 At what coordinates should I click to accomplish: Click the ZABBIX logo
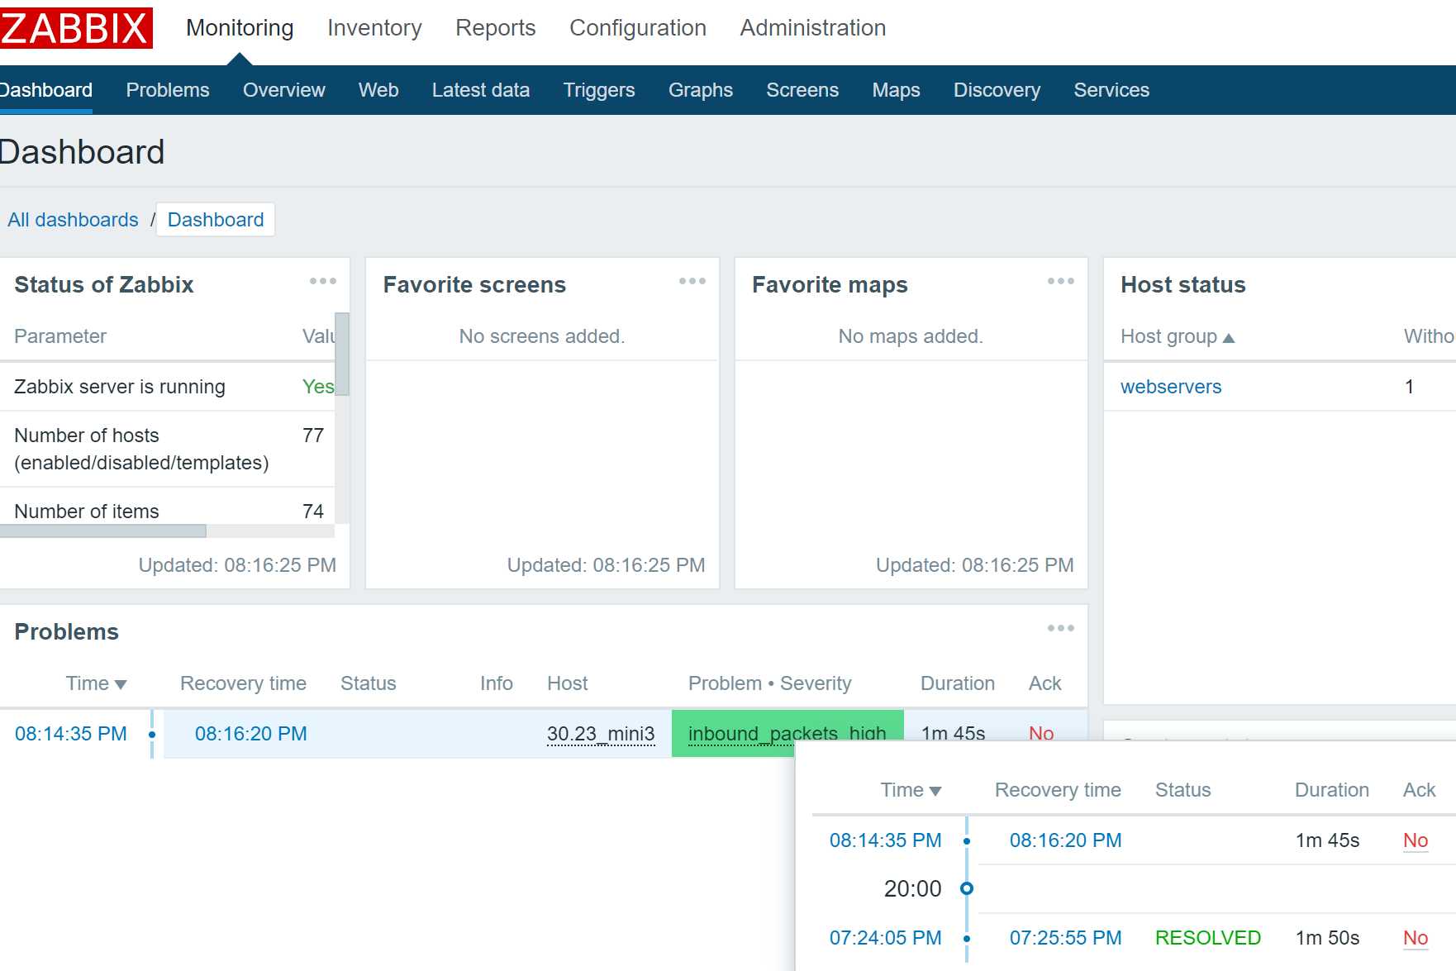tap(75, 28)
